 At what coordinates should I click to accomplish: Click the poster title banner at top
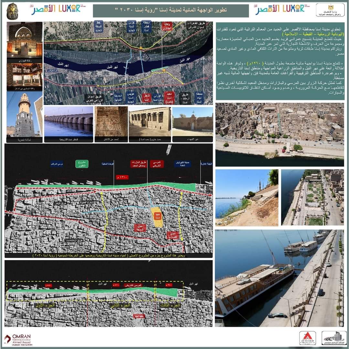tap(171, 11)
